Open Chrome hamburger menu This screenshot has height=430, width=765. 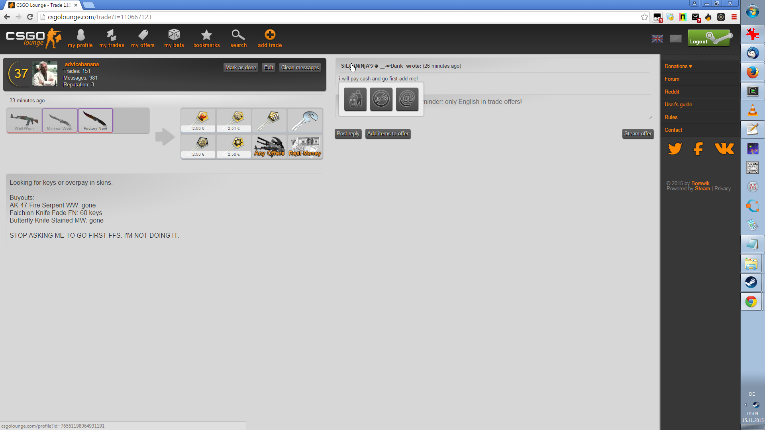click(x=734, y=17)
